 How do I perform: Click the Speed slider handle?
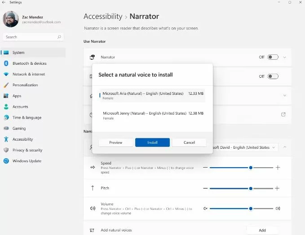click(251, 168)
